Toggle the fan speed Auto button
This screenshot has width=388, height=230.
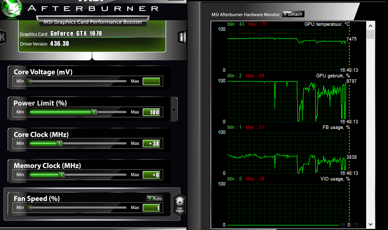[154, 198]
